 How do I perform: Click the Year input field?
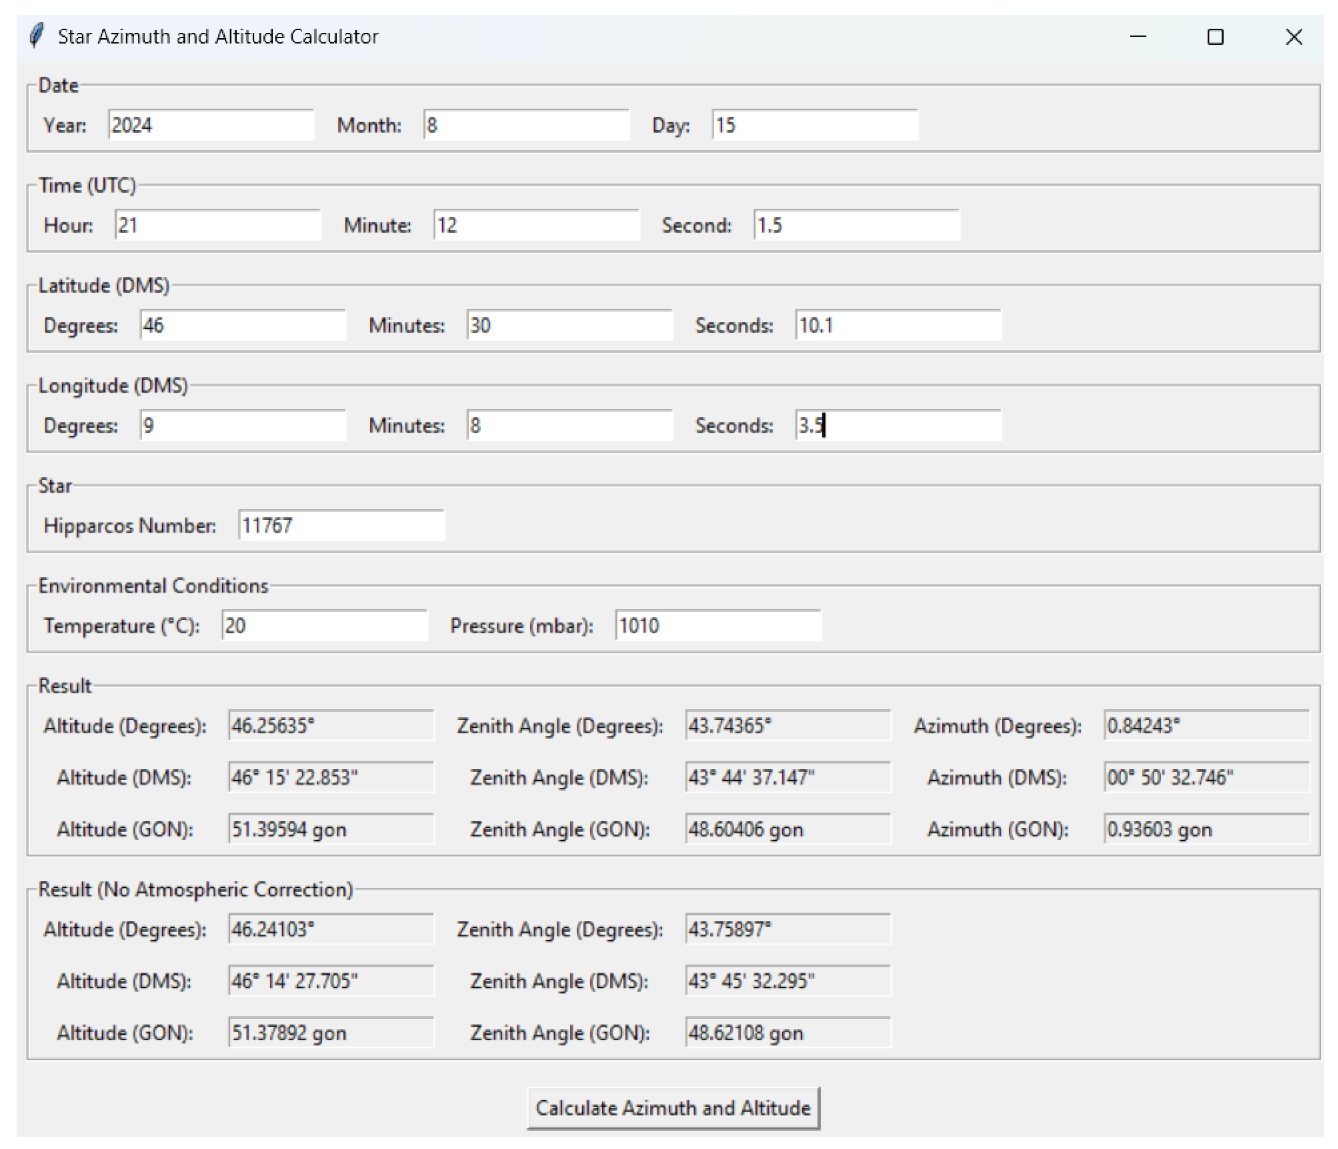[211, 125]
